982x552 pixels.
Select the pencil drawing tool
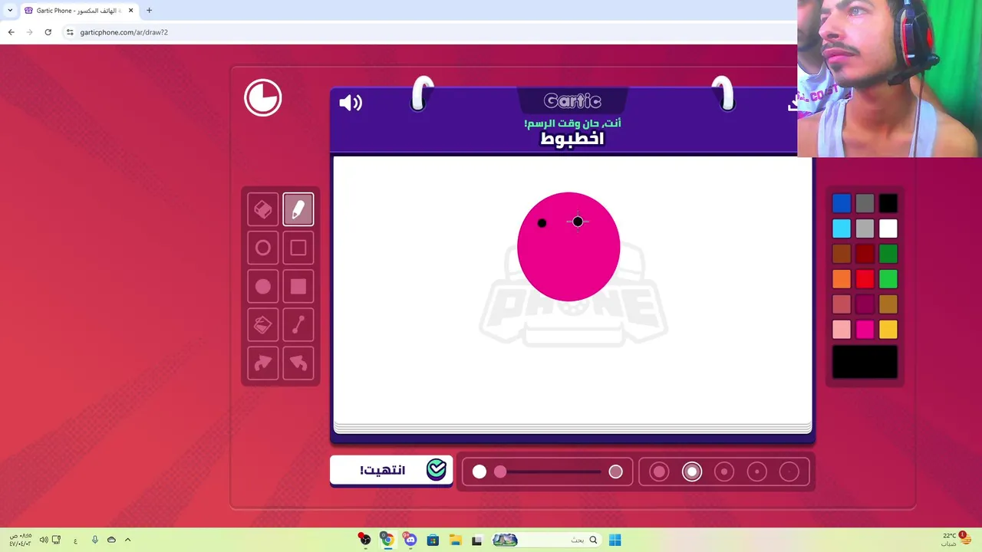pos(298,209)
